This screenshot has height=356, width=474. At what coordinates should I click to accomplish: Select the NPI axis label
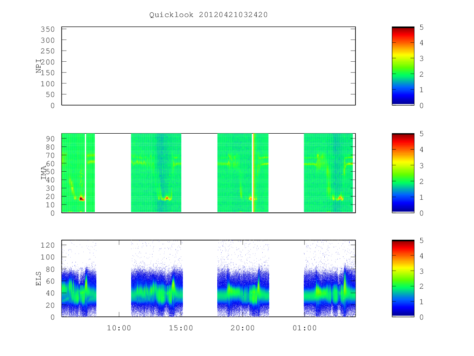pyautogui.click(x=39, y=66)
